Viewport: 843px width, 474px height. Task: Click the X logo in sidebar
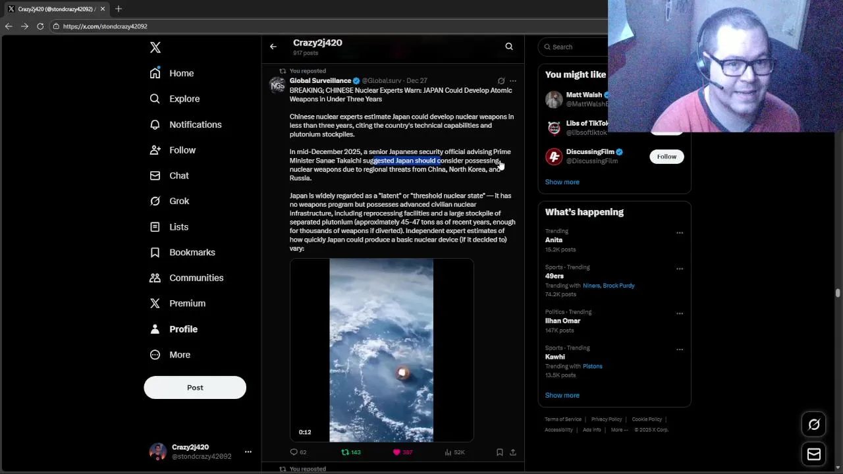pos(155,47)
